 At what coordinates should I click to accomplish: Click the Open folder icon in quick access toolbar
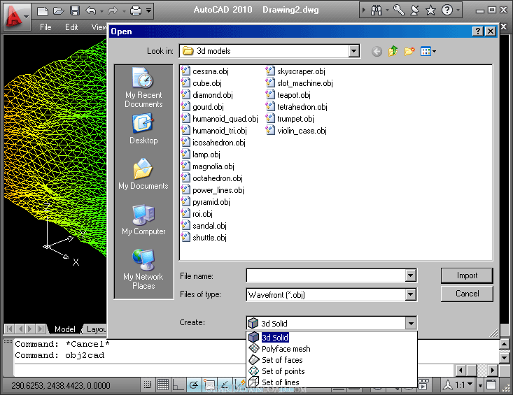coord(59,10)
